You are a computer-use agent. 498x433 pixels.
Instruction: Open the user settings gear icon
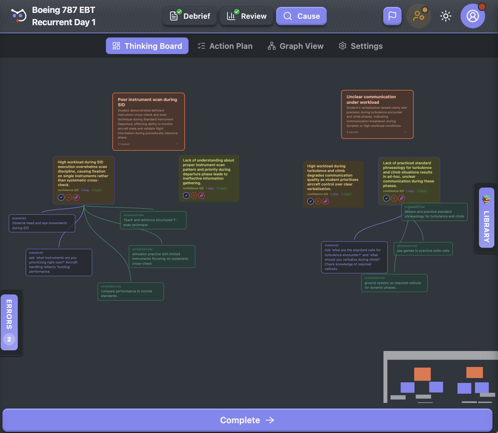point(419,16)
